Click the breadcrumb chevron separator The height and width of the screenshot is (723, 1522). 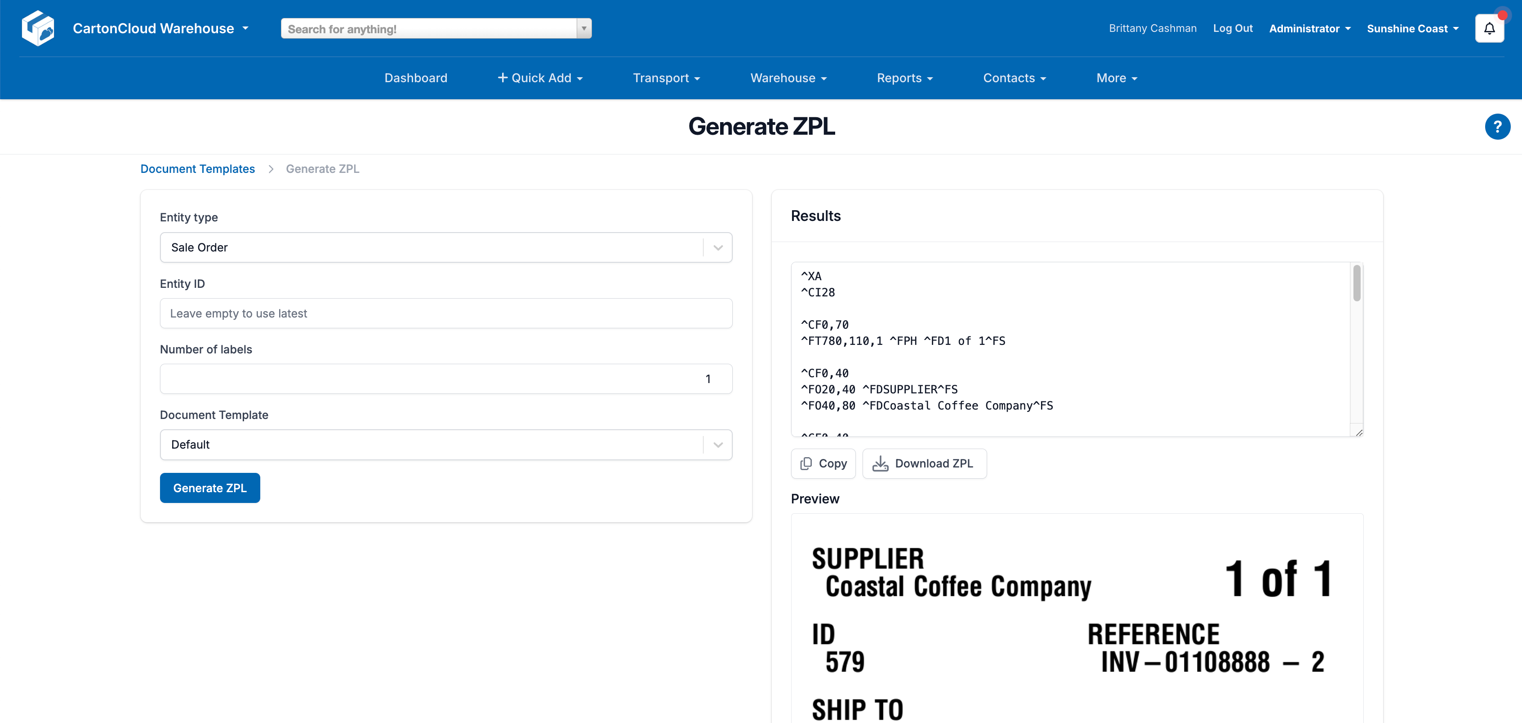[271, 169]
